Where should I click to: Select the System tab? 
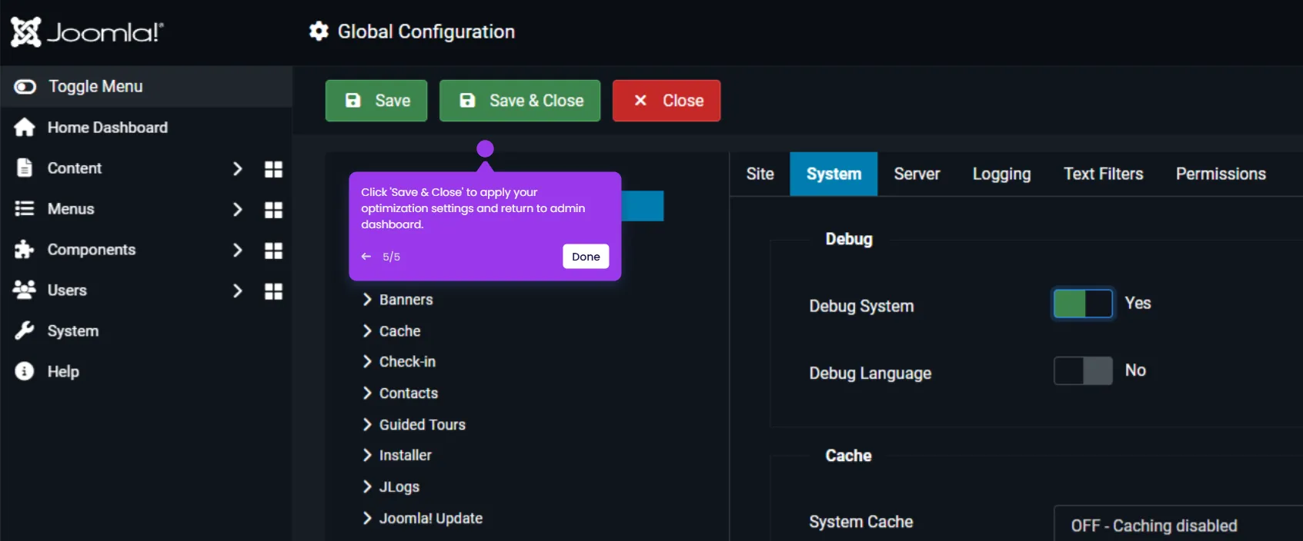click(834, 174)
